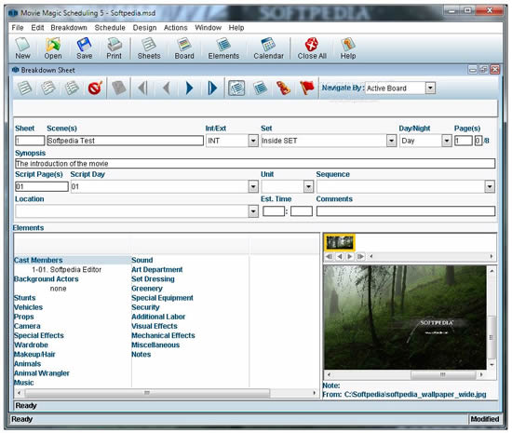Open the Sheets view icon
Viewport: 512px width, 433px height.
[x=149, y=48]
